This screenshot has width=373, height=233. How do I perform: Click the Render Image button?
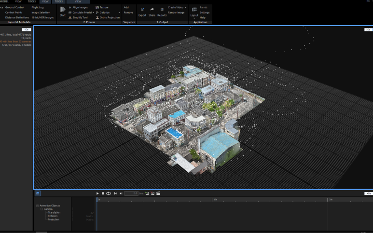(176, 13)
